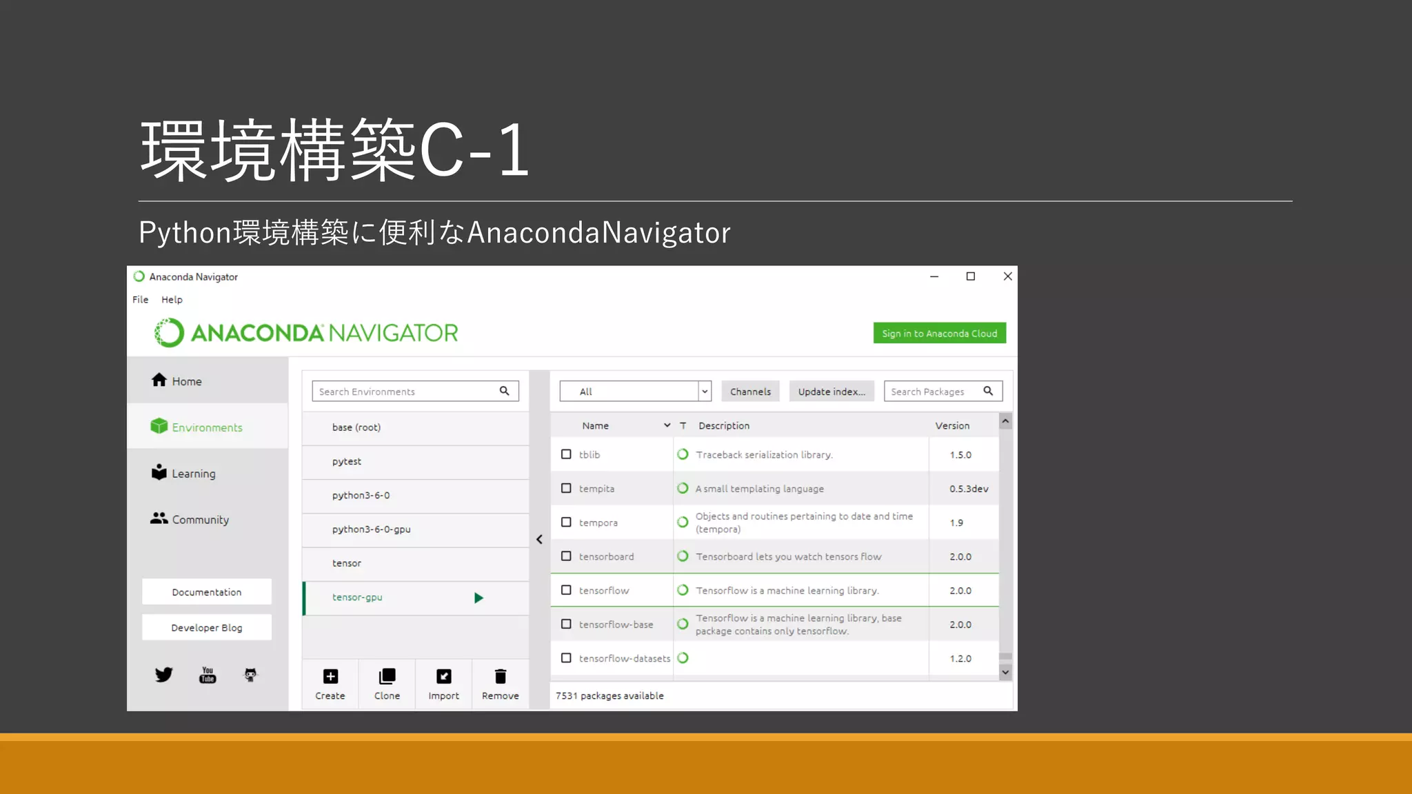
Task: Click Update index... button
Action: 831,391
